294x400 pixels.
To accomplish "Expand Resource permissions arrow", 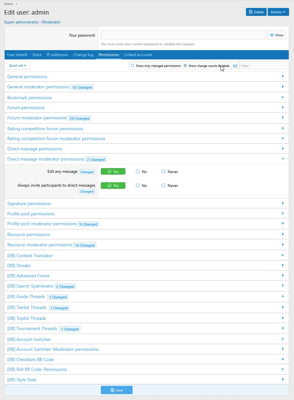I will [283, 234].
